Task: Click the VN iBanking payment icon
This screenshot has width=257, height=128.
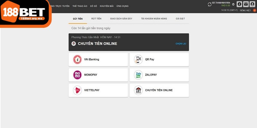Action: click(77, 60)
